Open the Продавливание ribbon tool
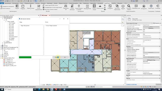This screenshot has height=91, width=162. pos(87,7)
